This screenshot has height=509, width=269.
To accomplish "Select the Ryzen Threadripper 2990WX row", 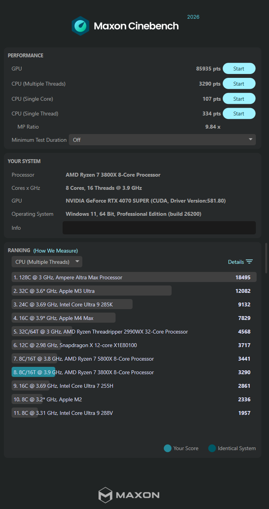I will point(134,332).
